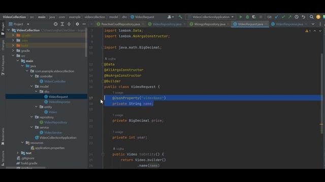Hide the Project tool window
Image resolution: width=325 pixels, height=182 pixels.
84,24
